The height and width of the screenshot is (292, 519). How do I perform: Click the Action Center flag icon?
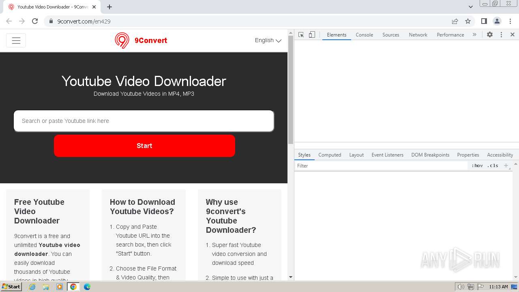coord(480,287)
